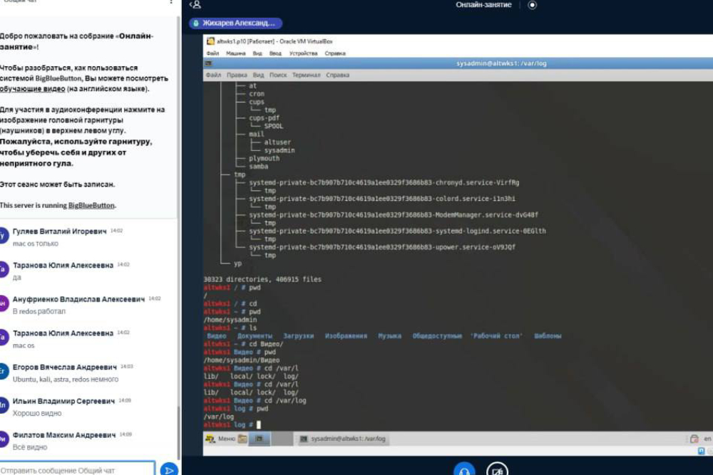
Task: Click the headset audio button
Action: [464, 469]
